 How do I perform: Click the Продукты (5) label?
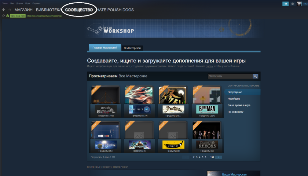207,151
